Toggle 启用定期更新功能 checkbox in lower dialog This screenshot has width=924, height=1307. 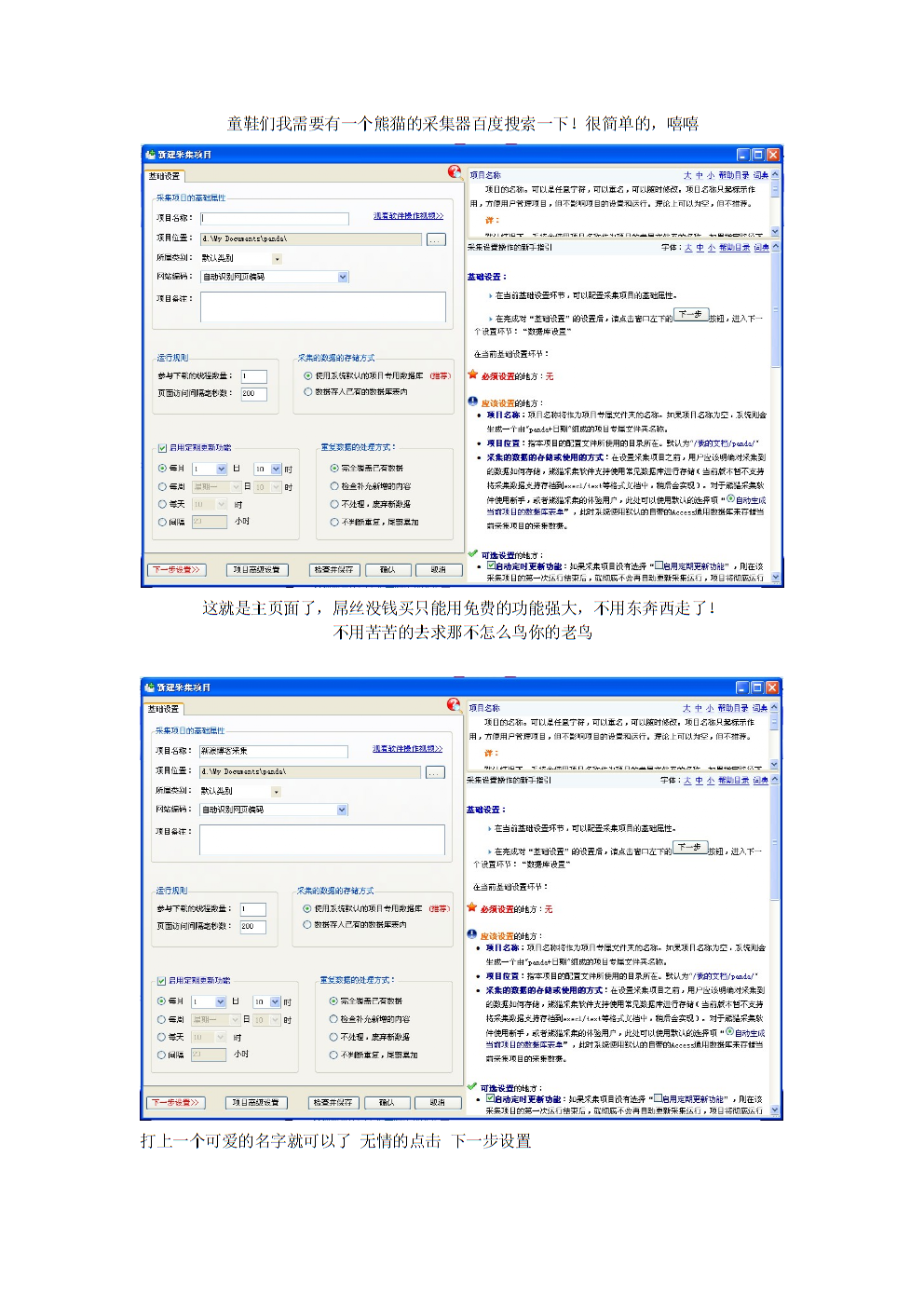[161, 981]
